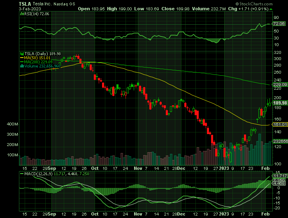Click the 'MACD(12,26,9)' legend label
The image size is (288, 218).
pyautogui.click(x=39, y=174)
